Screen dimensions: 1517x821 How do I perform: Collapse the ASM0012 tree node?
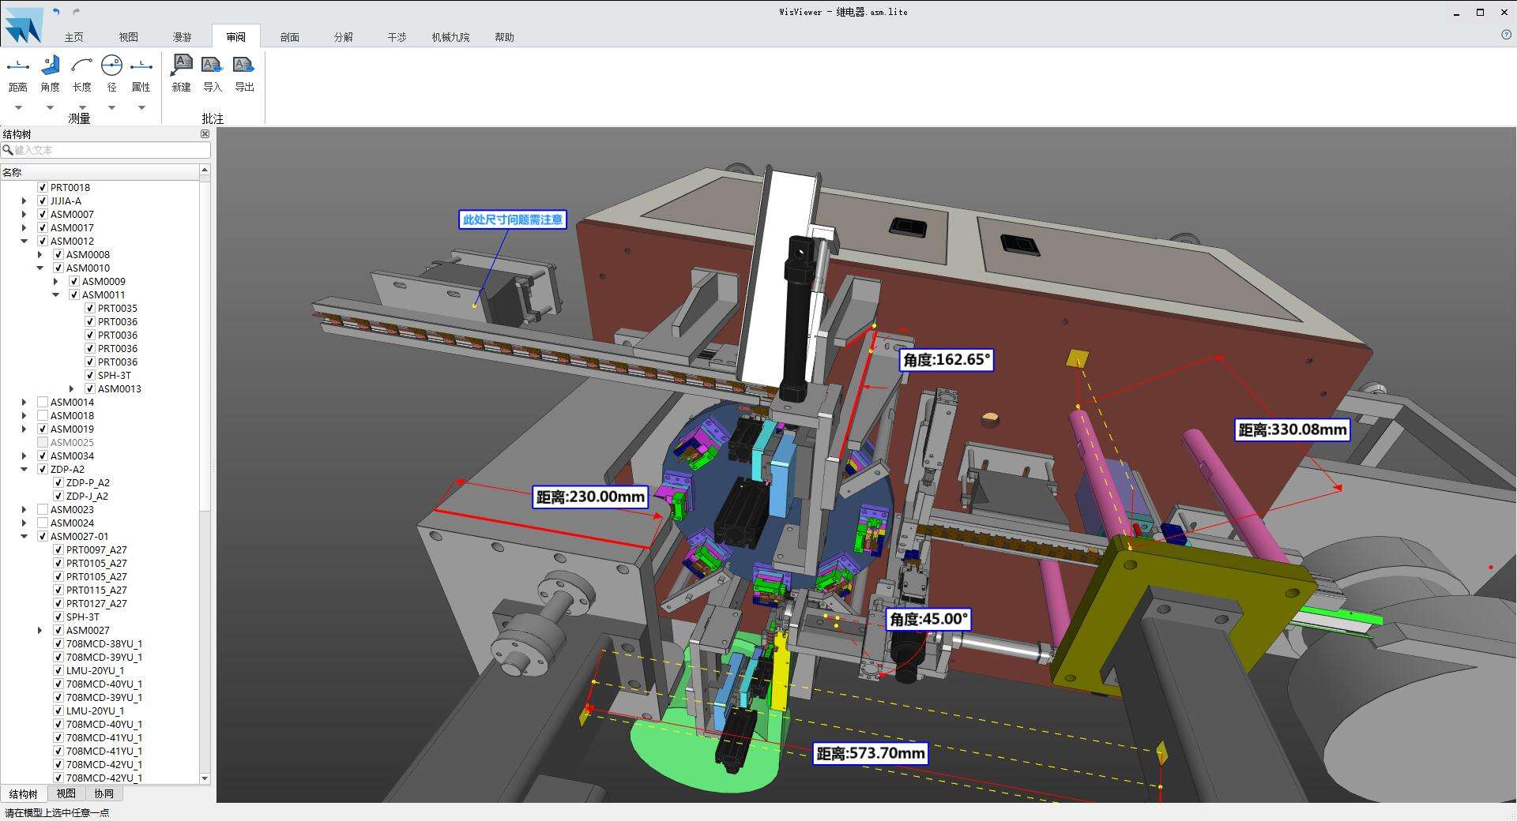(24, 242)
